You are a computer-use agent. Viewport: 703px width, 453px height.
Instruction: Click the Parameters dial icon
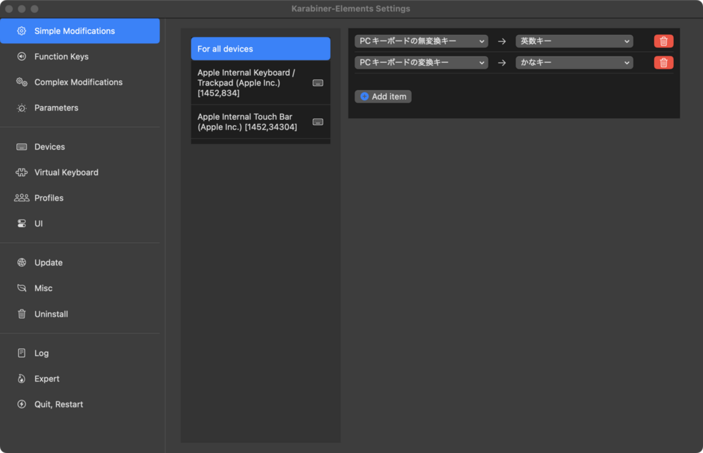coord(22,108)
